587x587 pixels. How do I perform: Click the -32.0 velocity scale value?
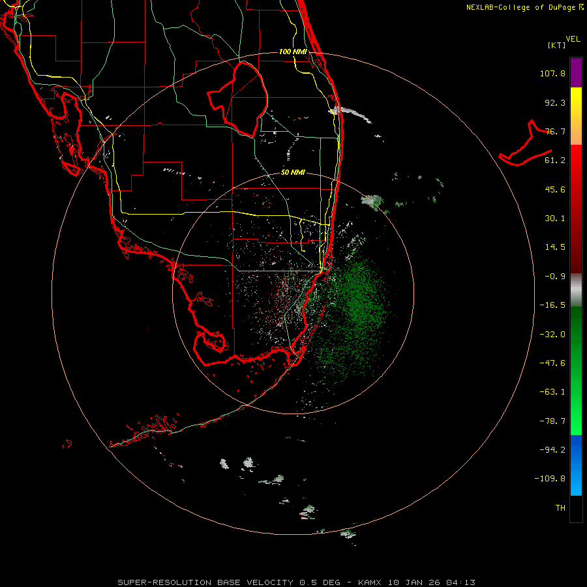[x=552, y=335]
